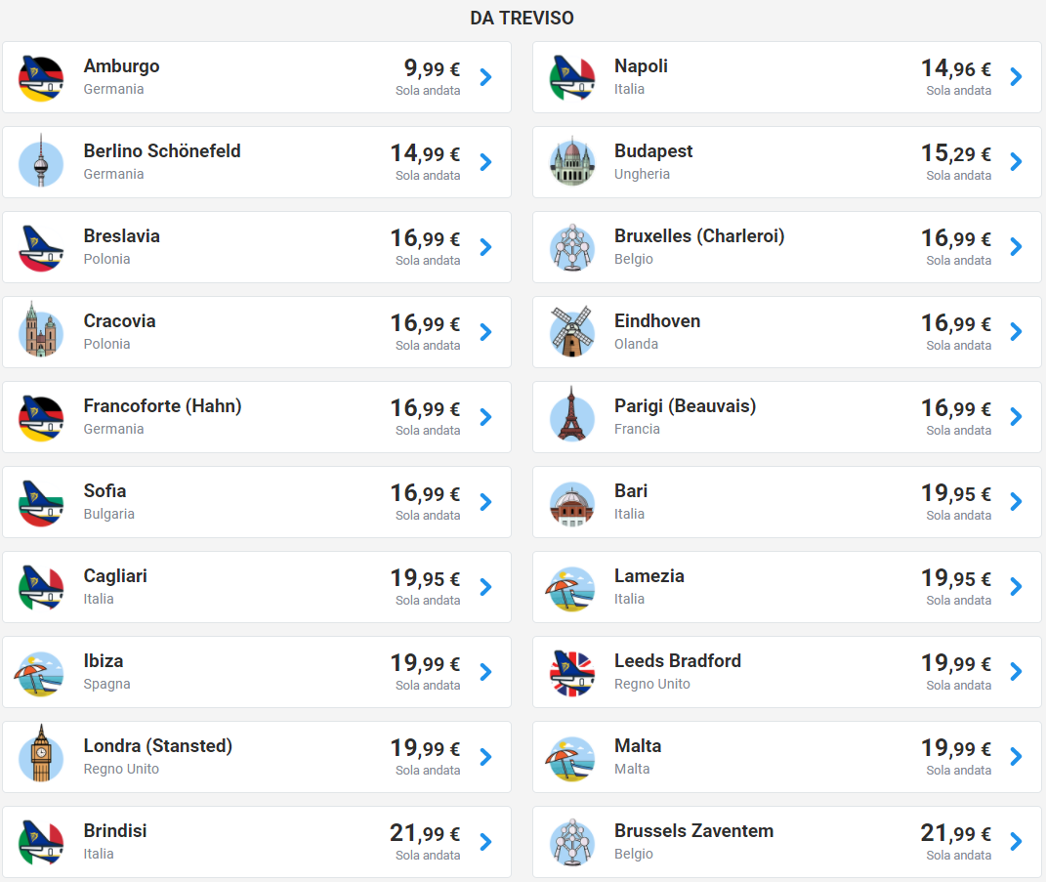Open the Napoli offer via its blue chevron
Screen dimensions: 1046x882
click(1016, 77)
